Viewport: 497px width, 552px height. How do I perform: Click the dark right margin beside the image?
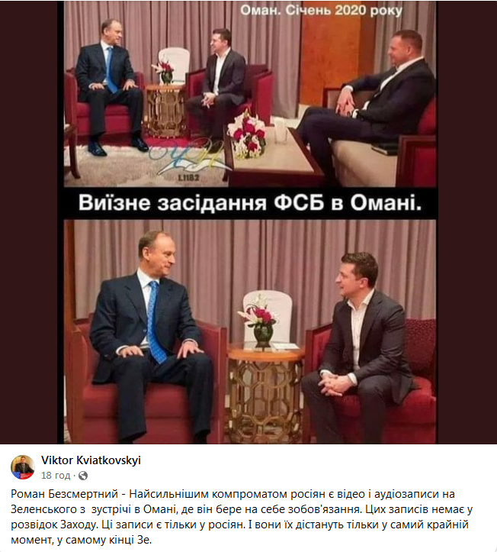click(467, 221)
